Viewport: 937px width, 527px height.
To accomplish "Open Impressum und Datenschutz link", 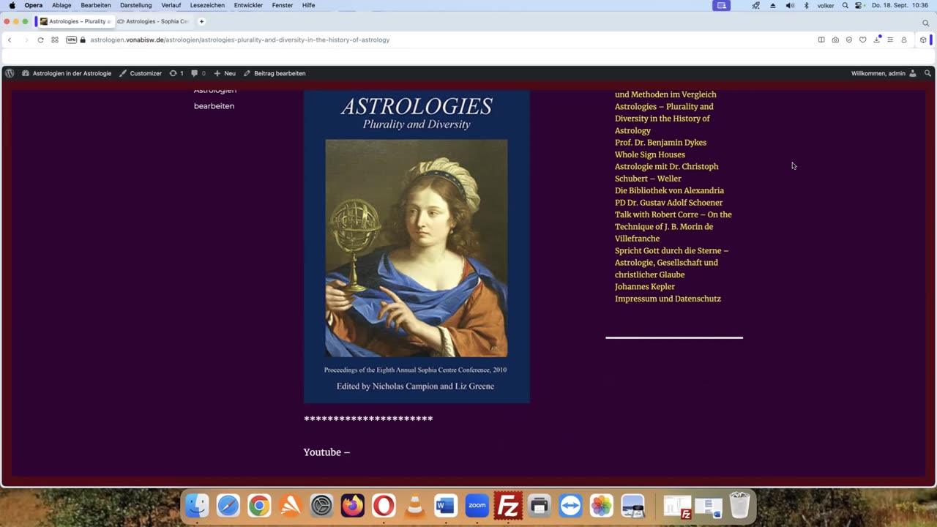I will point(668,299).
